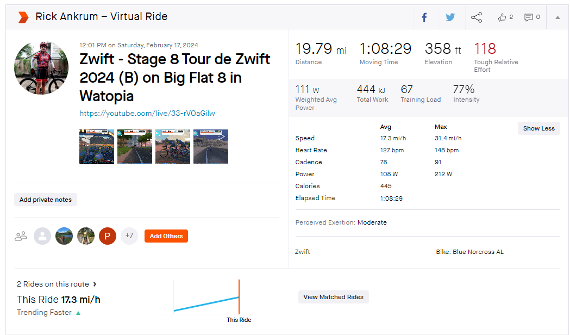
Task: Click Perceived Exertion: Moderate text
Action: pos(341,222)
